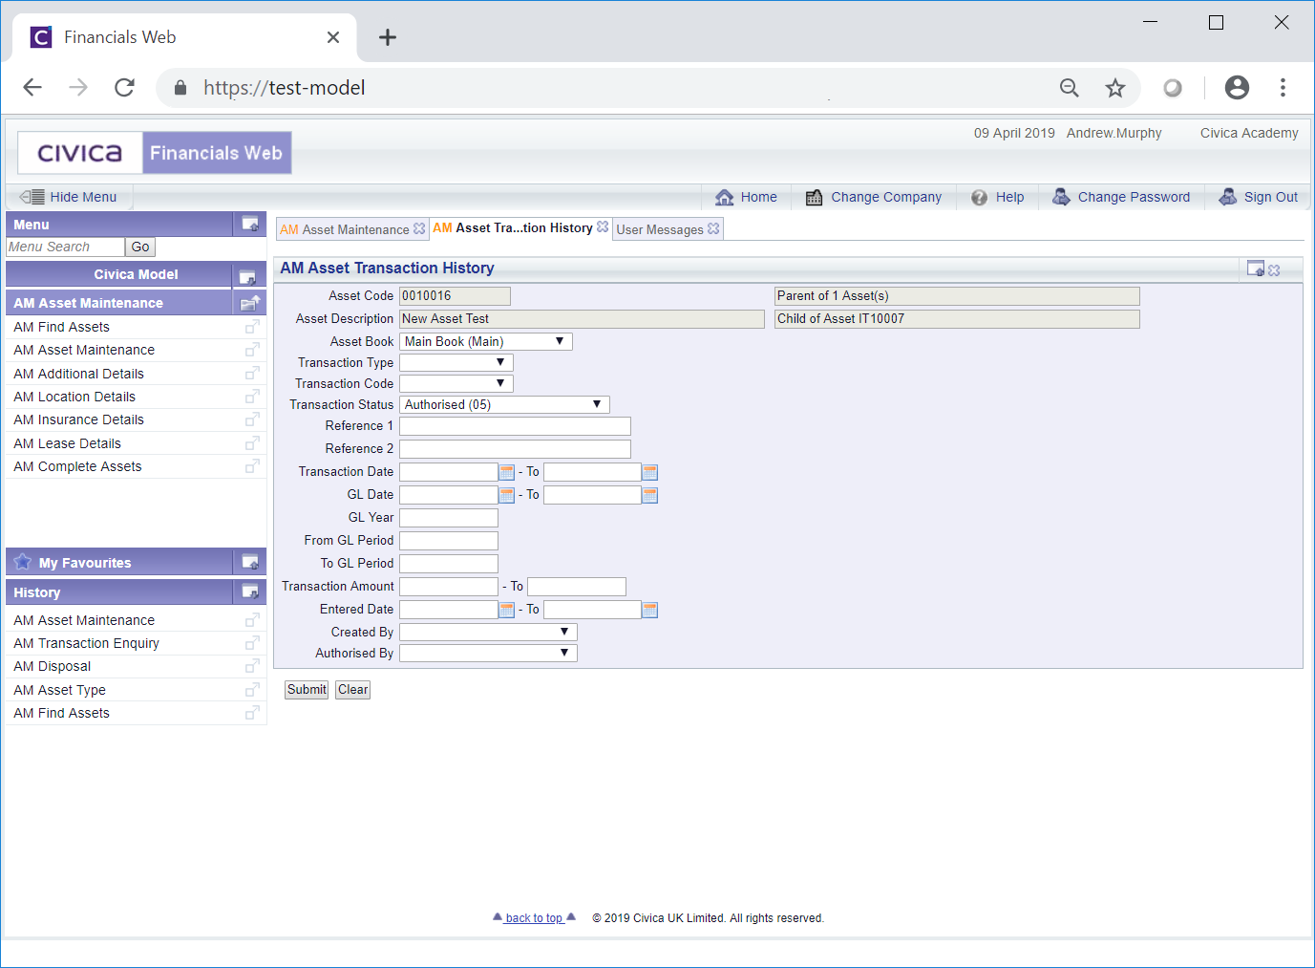
Task: Open AM Complete Assets pop-out icon
Action: tap(252, 466)
